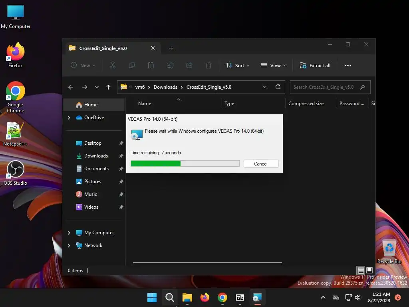Viewport: 409px width, 307px height.
Task: Expand Network in navigation pane
Action: [69, 245]
